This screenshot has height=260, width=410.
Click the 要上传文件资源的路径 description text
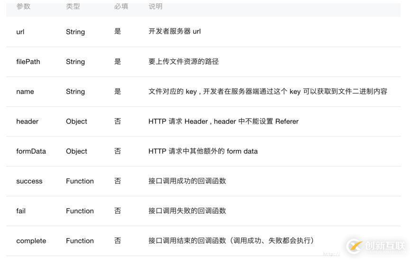coord(183,62)
